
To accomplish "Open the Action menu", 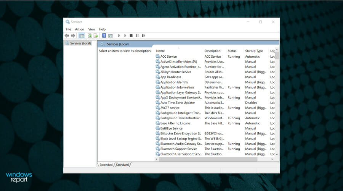I will 79,29.
